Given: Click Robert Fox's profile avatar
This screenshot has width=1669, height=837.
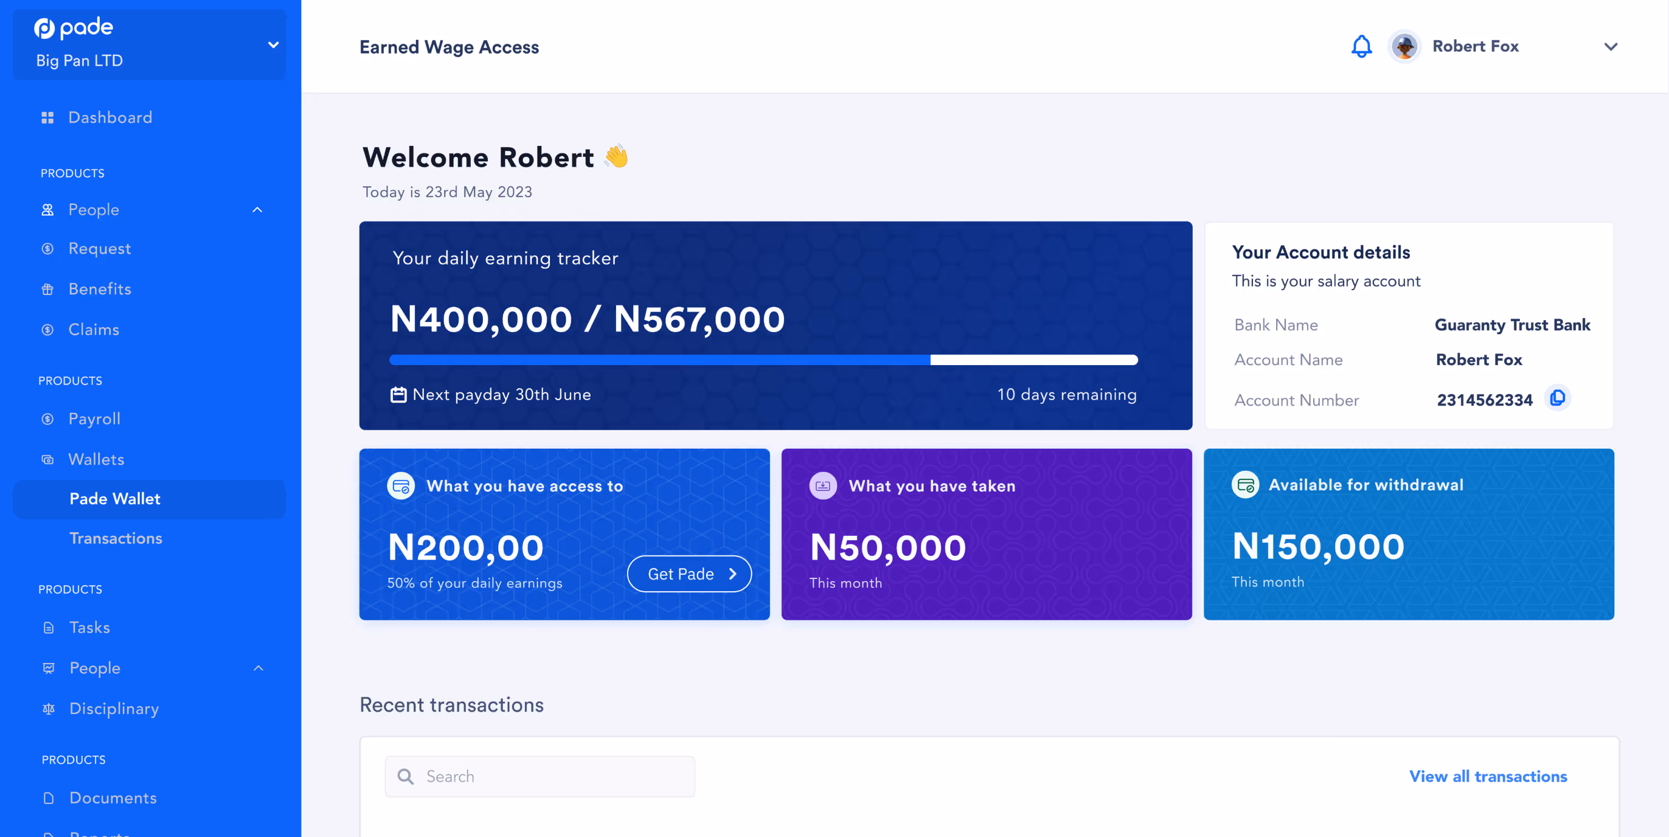Looking at the screenshot, I should 1404,46.
